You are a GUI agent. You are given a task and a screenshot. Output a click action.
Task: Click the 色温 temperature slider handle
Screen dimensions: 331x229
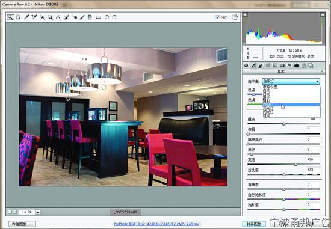[x=254, y=94]
